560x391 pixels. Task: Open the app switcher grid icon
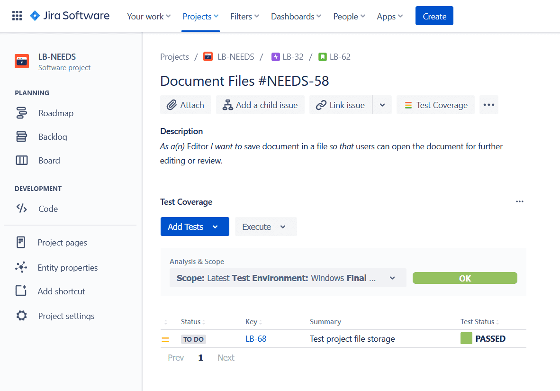[x=17, y=16]
